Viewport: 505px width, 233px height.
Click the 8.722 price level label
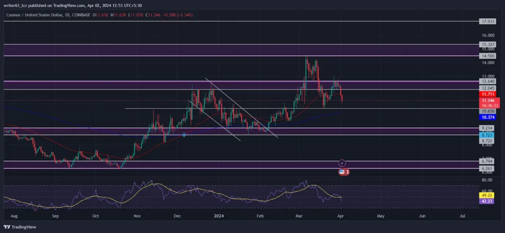pos(486,141)
